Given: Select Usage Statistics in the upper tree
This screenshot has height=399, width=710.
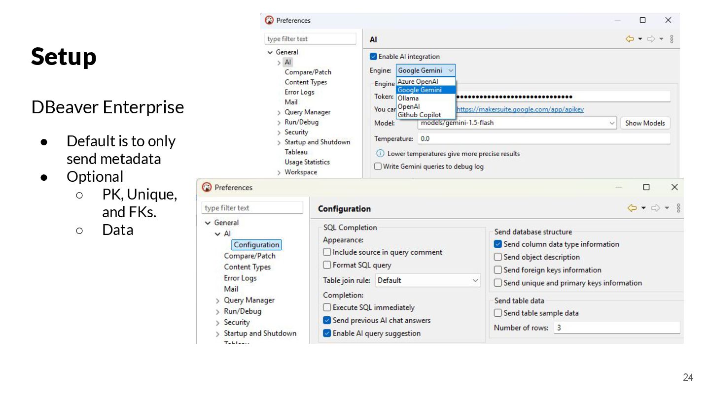Looking at the screenshot, I should [x=307, y=162].
